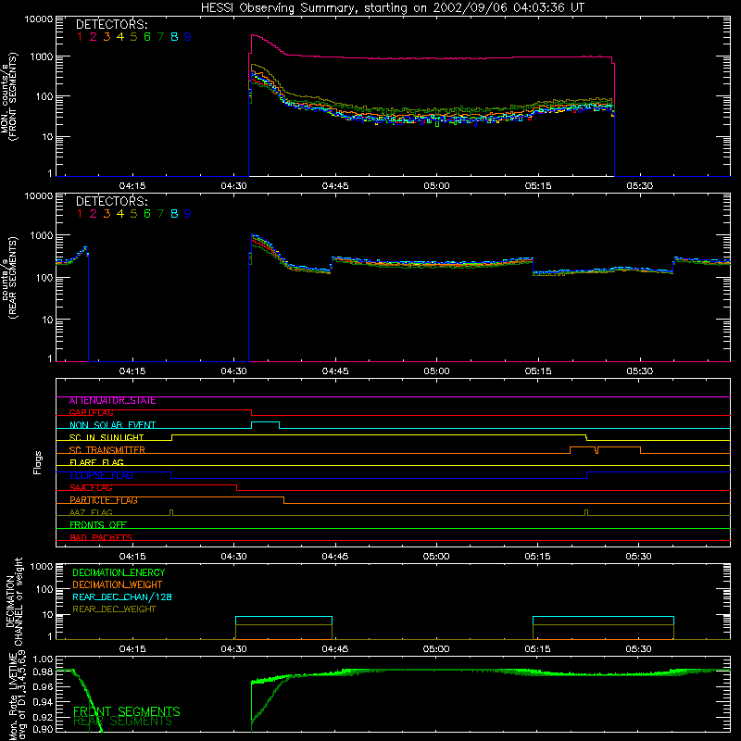Image resolution: width=741 pixels, height=741 pixels.
Task: Click 'DETECTORS:' label in rear segments panel
Action: pyautogui.click(x=111, y=201)
